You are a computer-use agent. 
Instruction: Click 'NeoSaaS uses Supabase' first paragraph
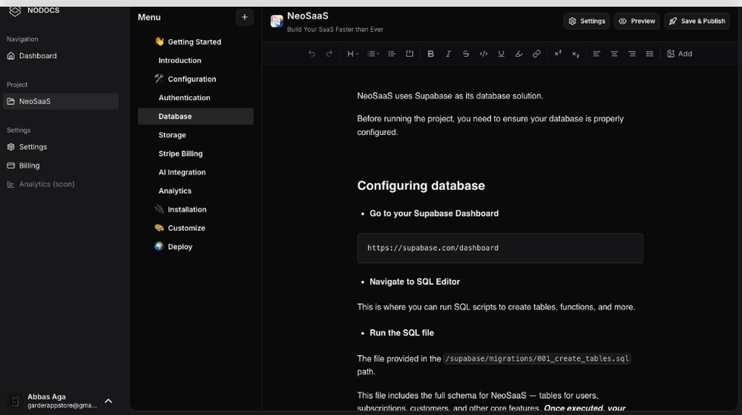[x=450, y=96]
